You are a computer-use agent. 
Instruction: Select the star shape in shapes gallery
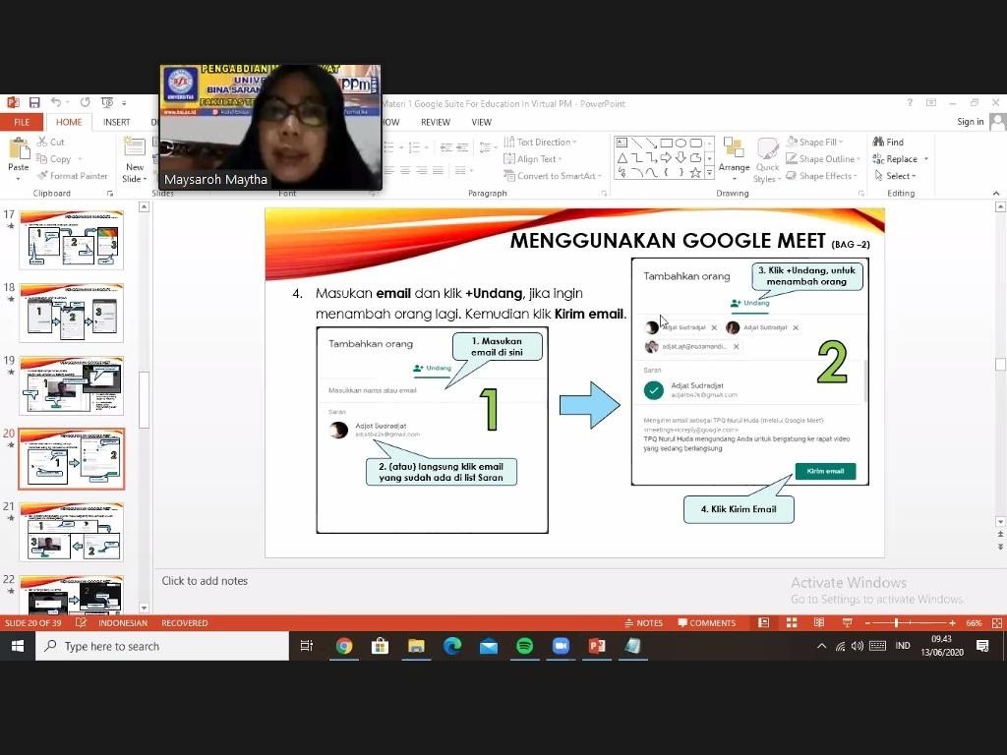point(695,173)
